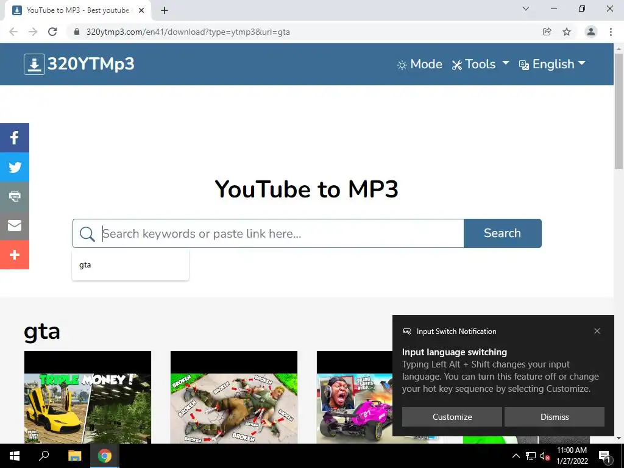The width and height of the screenshot is (624, 468).
Task: Open the Action Center notifications icon
Action: click(604, 456)
